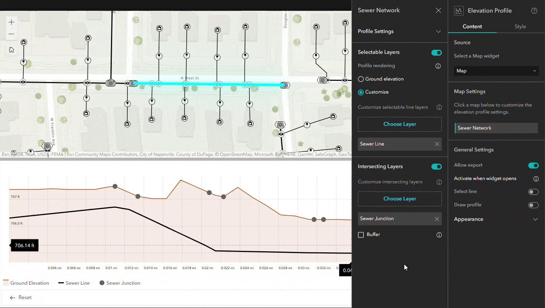Collapse the Profile Settings section

[438, 32]
